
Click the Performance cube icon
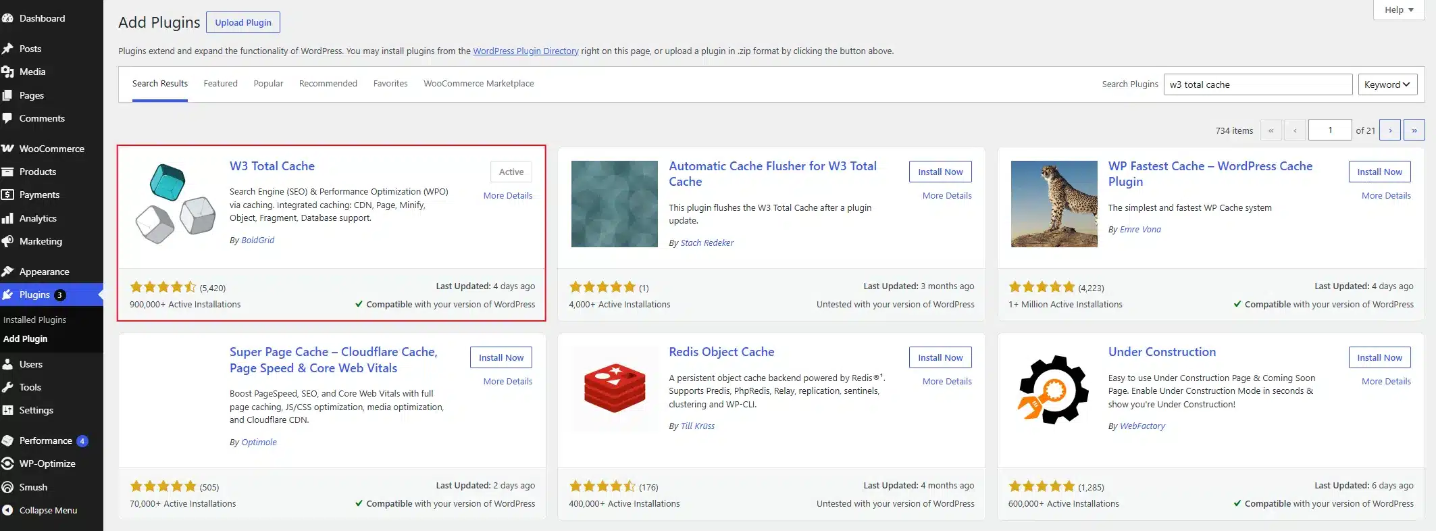[x=7, y=440]
